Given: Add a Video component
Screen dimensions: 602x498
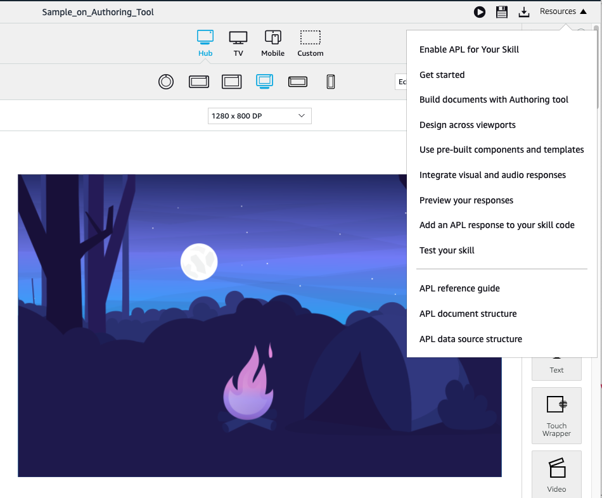Looking at the screenshot, I should [x=556, y=474].
